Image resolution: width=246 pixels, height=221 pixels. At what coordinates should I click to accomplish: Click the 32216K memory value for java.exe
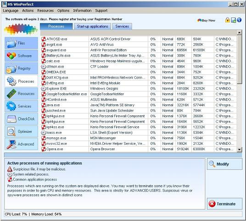(183, 105)
